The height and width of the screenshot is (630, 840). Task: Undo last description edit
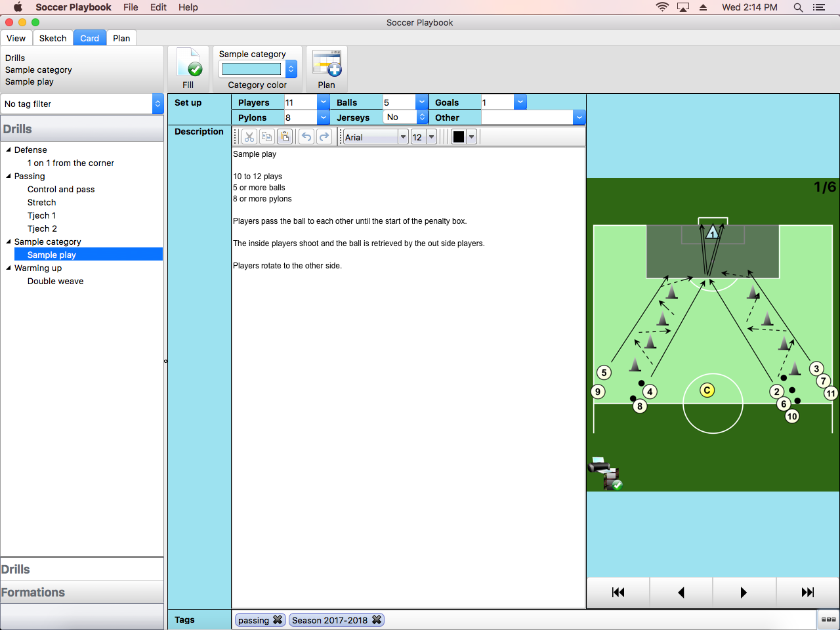coord(306,136)
